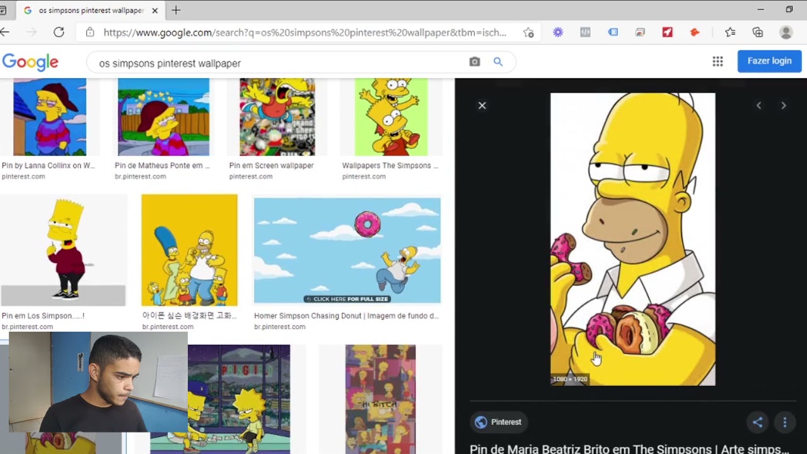Open 'Pin de Matheus Ponte' result thumbnail
This screenshot has width=807, height=454.
pyautogui.click(x=163, y=117)
